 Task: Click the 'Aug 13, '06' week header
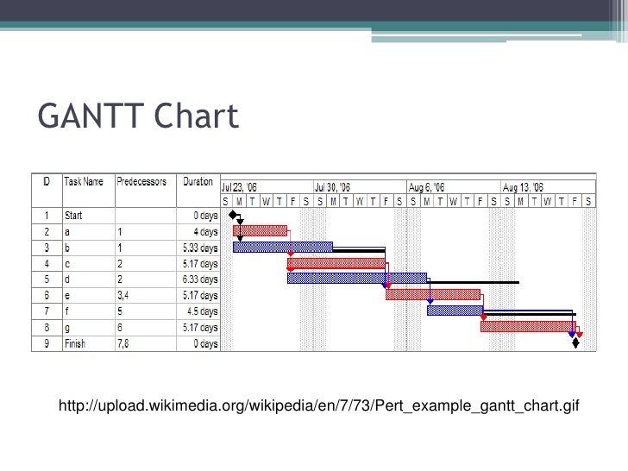click(549, 187)
